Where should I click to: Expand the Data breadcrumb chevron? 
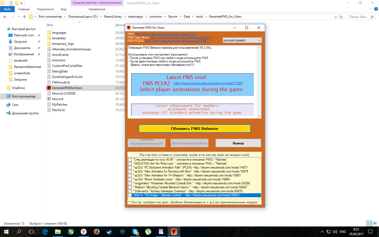(193, 17)
